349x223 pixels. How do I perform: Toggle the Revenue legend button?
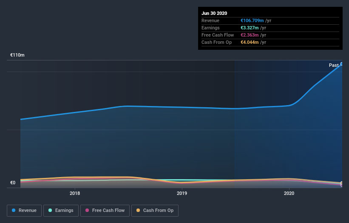(24, 211)
